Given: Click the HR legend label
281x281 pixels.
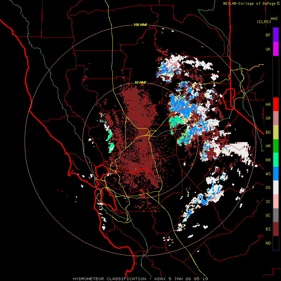Looking at the screenshot, I should click(x=268, y=146).
